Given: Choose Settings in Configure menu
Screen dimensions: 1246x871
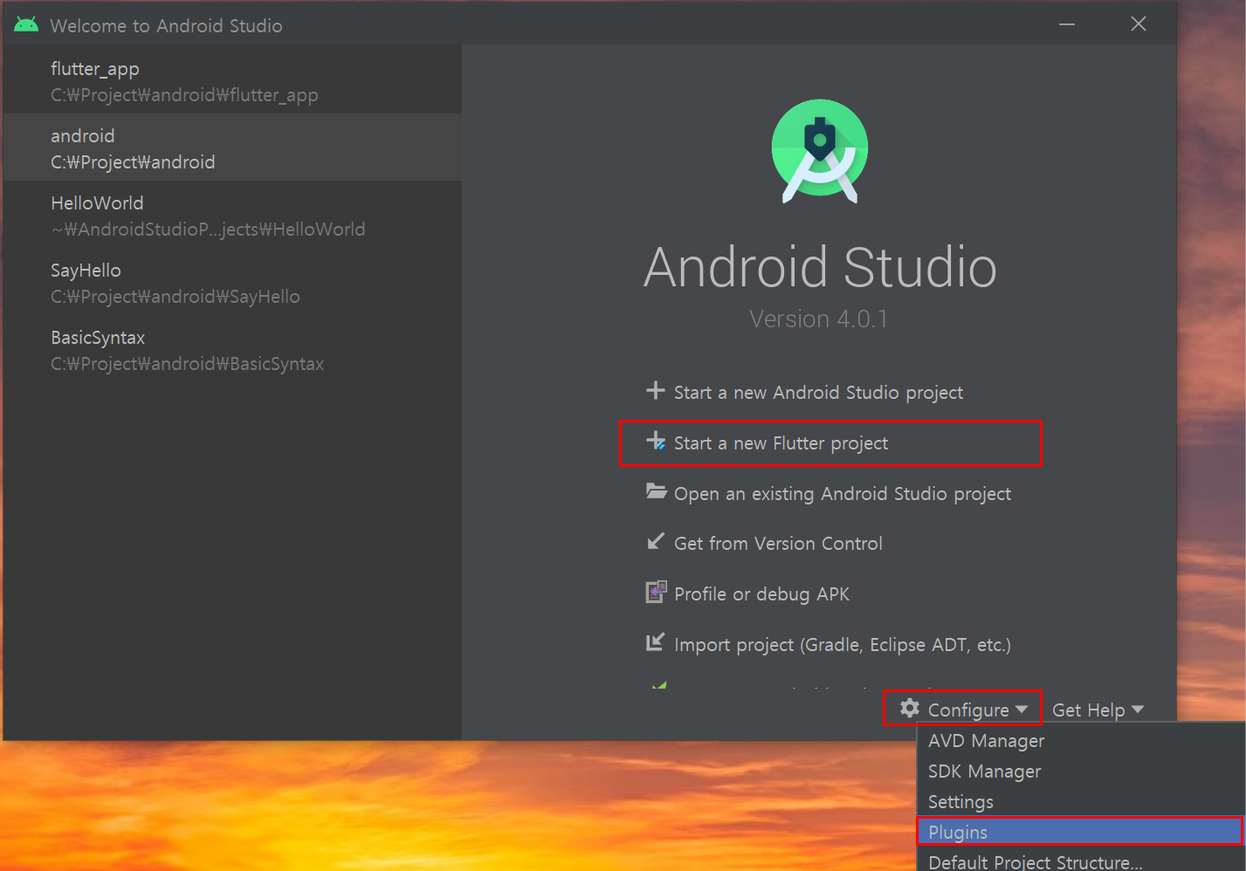Looking at the screenshot, I should [x=1080, y=801].
